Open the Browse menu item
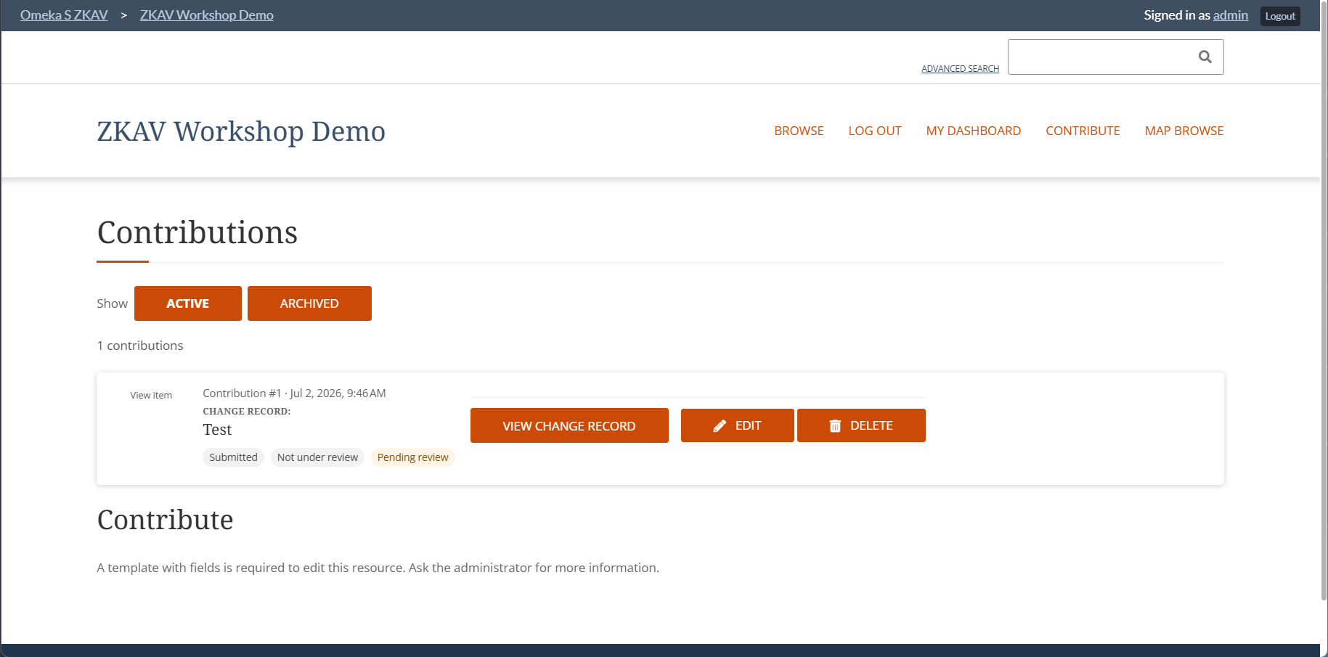Image resolution: width=1328 pixels, height=657 pixels. (x=799, y=131)
